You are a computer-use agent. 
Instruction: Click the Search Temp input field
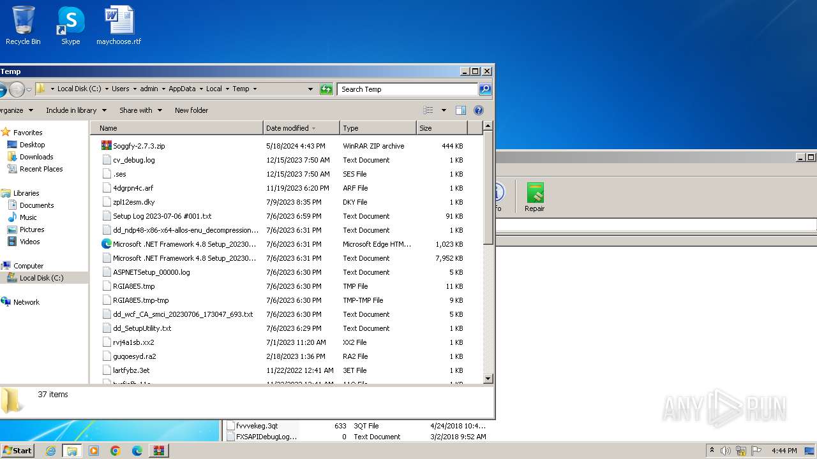[x=407, y=89]
